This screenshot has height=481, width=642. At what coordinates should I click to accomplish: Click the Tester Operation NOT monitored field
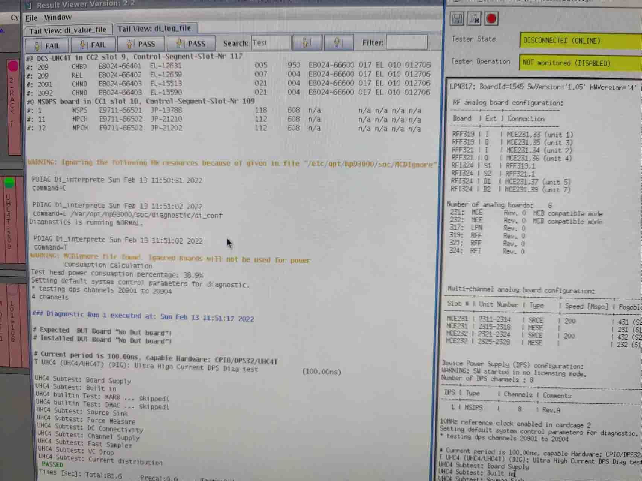point(580,63)
